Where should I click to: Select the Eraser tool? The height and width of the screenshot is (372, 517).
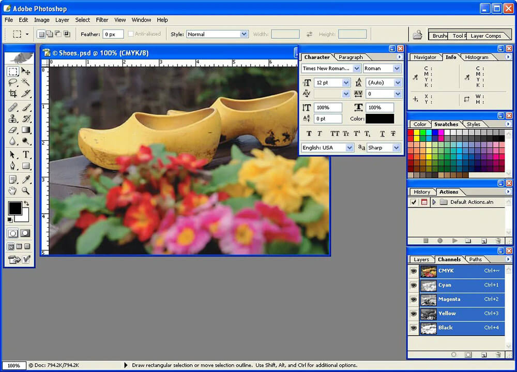[13, 130]
